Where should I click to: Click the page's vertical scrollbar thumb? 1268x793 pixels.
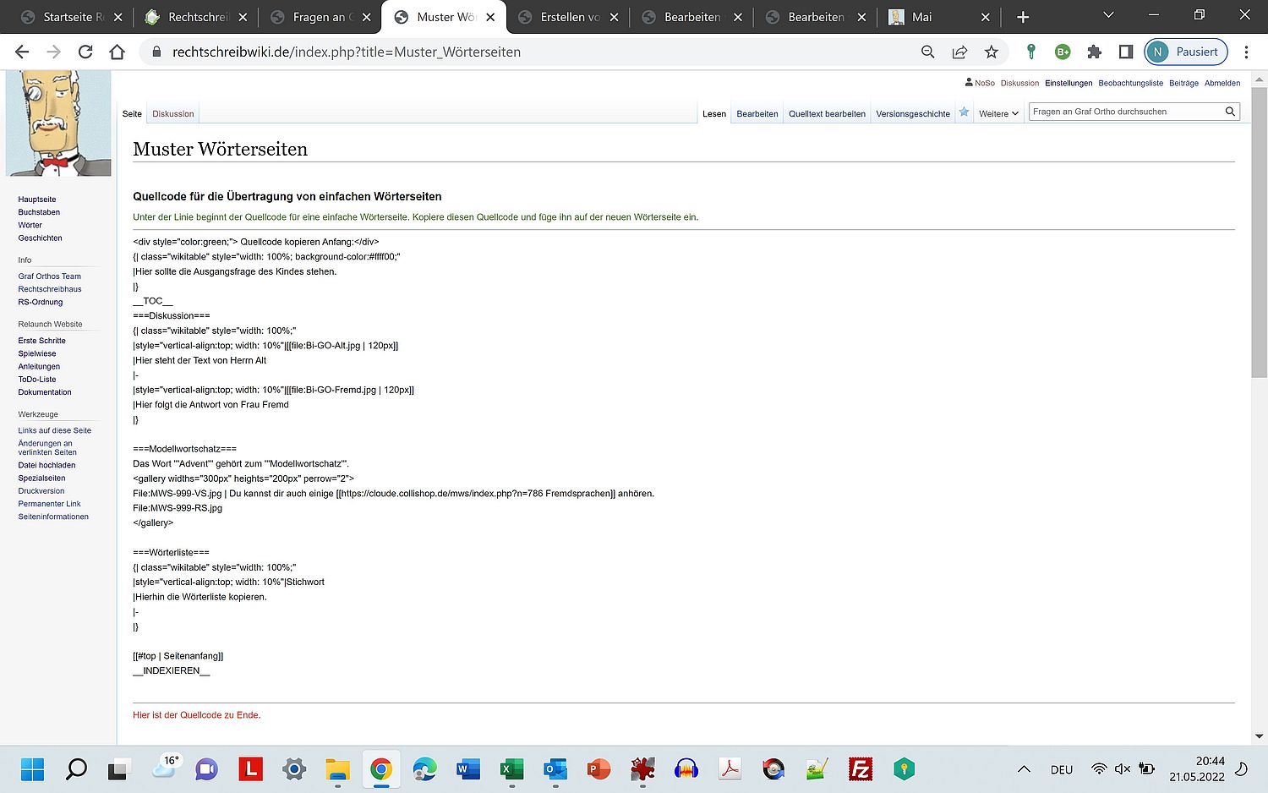tap(1259, 228)
